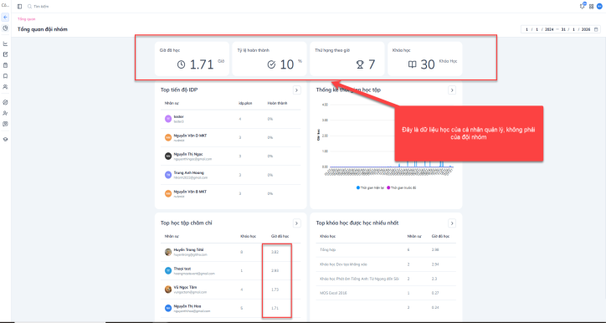Open the user avatar menu
606x323 pixels.
(599, 7)
